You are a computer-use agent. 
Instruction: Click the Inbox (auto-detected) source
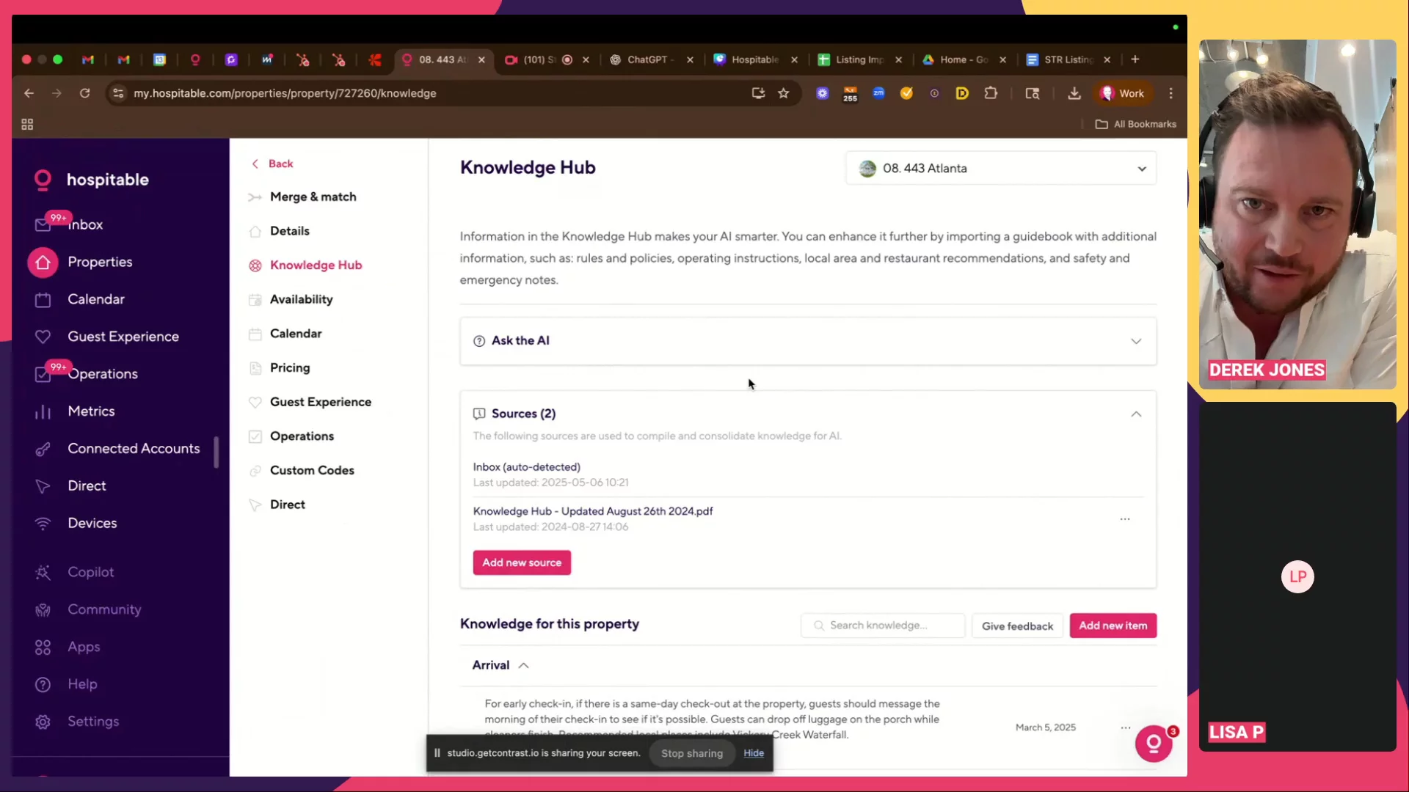(526, 467)
